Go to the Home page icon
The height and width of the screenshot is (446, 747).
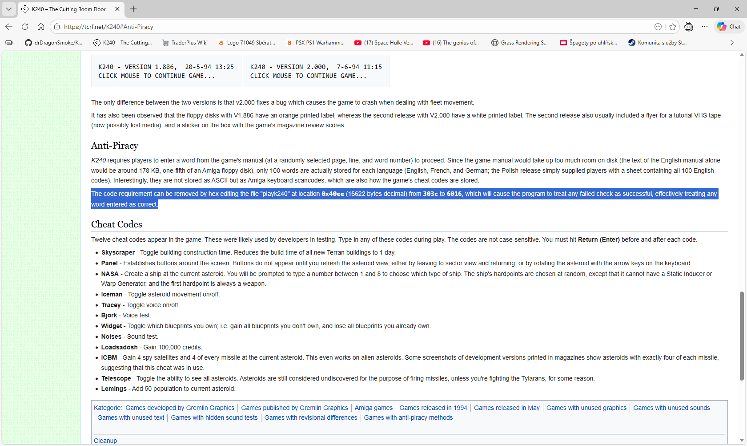pyautogui.click(x=41, y=27)
